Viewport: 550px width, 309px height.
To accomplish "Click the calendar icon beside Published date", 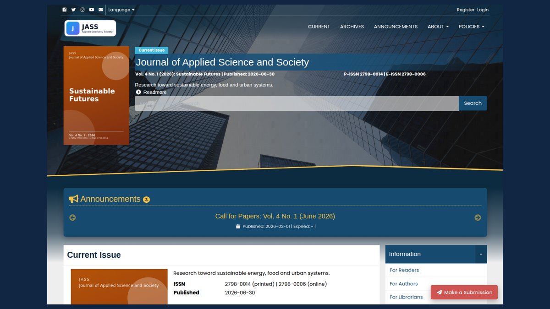I will point(238,226).
